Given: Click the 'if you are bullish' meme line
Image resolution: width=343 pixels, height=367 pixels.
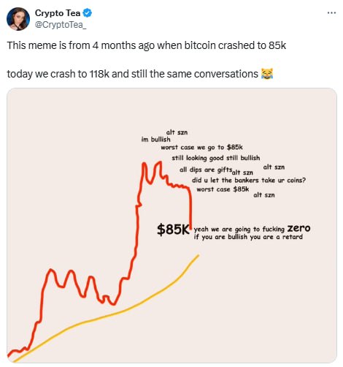Looking at the screenshot, I should [x=248, y=237].
